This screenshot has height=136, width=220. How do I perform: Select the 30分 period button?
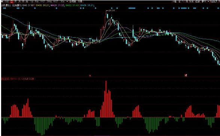pos(49,2)
